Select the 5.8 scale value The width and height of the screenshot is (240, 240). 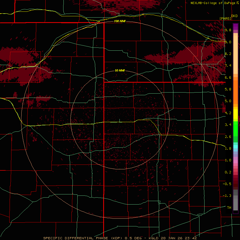tap(228, 89)
